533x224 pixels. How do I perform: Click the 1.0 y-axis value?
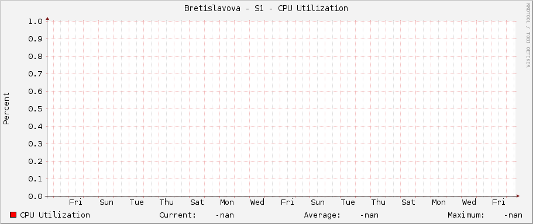coord(35,22)
